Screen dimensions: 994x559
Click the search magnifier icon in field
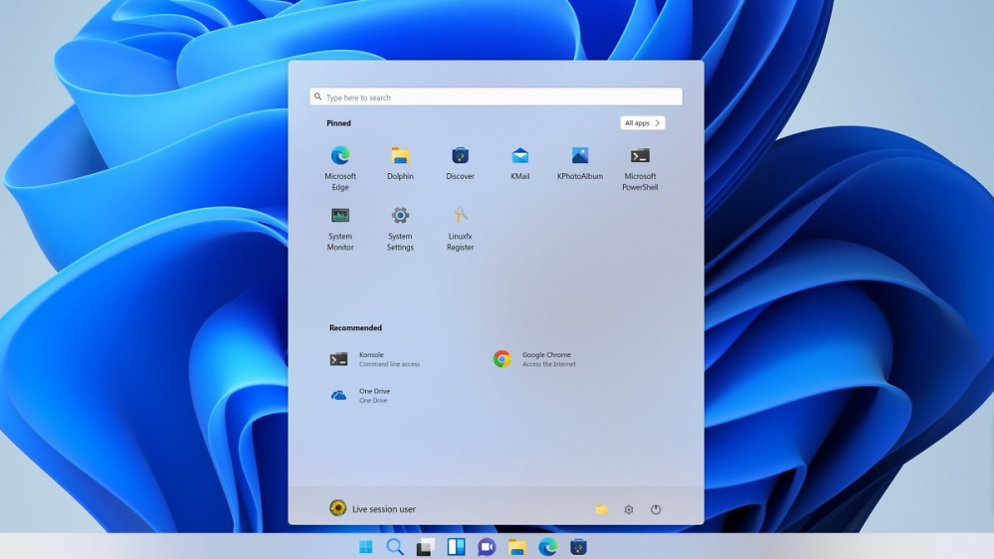pos(318,96)
